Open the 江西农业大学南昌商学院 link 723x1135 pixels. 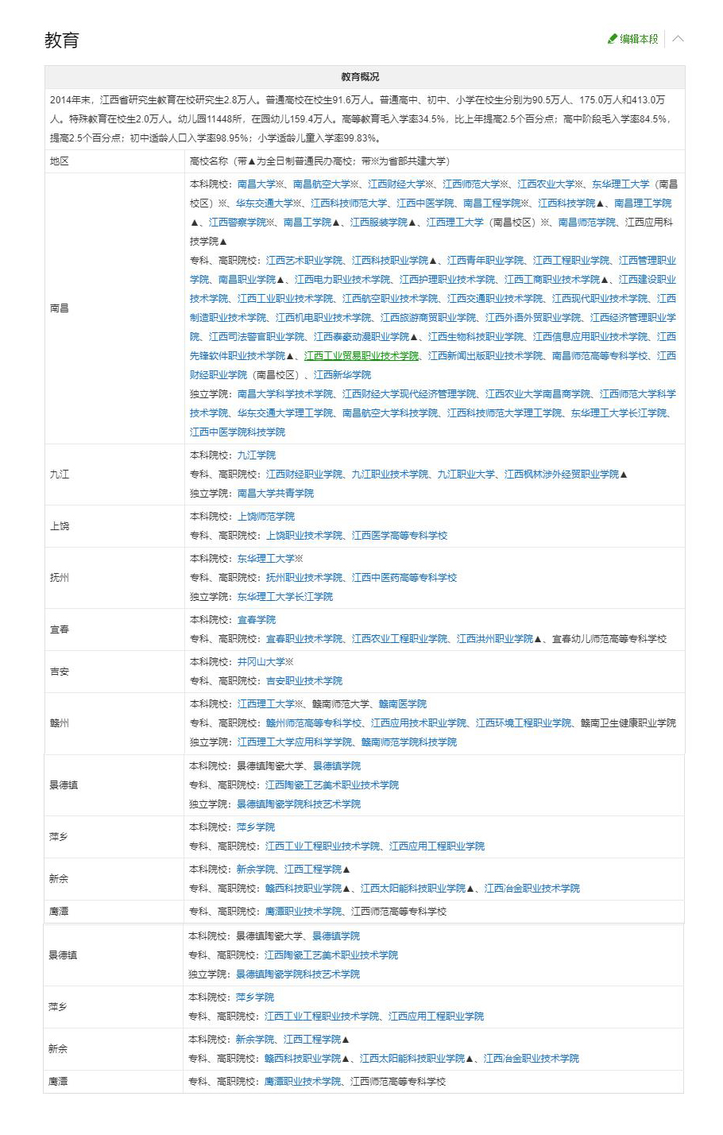pyautogui.click(x=538, y=394)
